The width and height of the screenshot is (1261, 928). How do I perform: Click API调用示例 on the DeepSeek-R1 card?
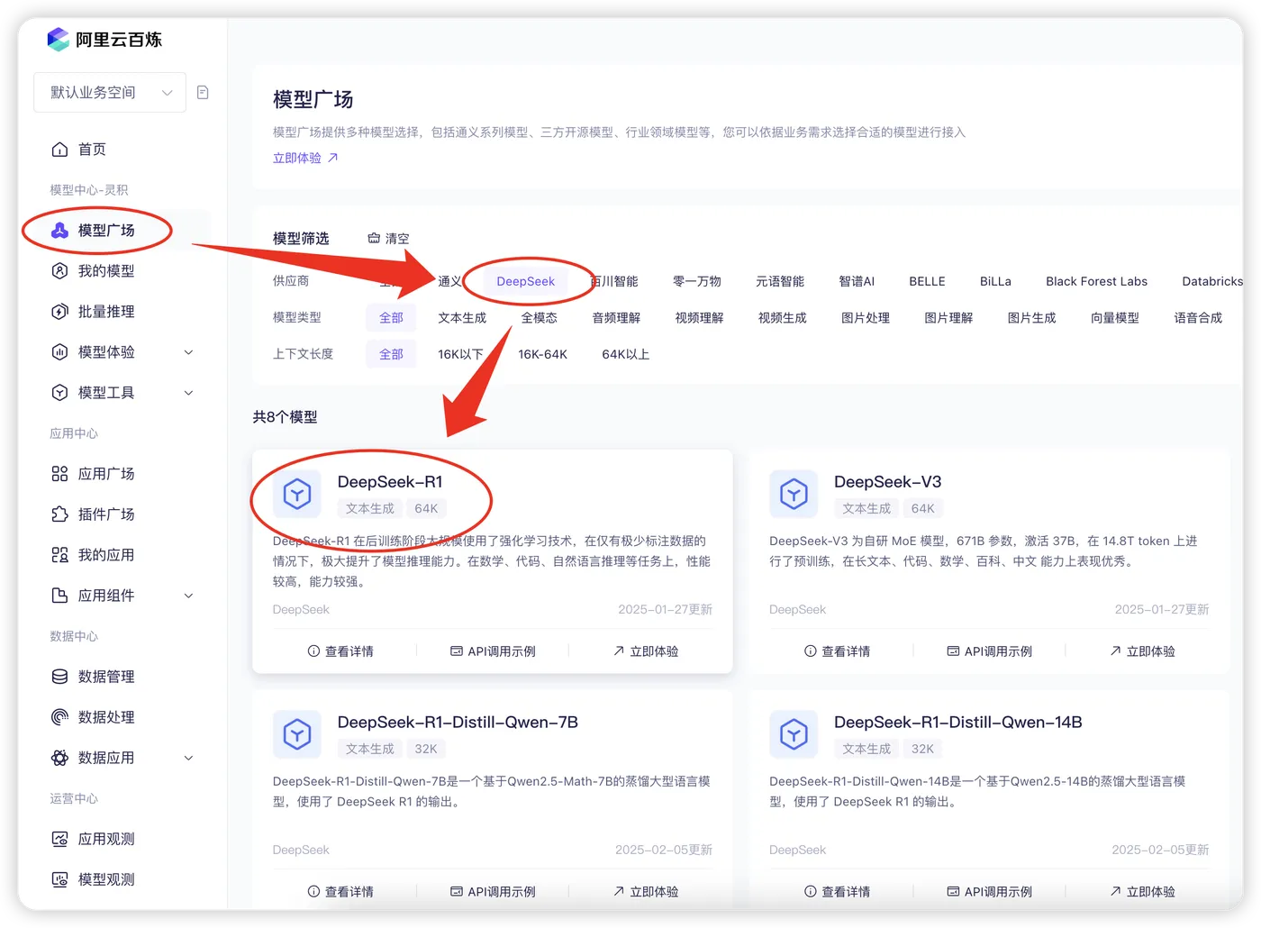493,651
